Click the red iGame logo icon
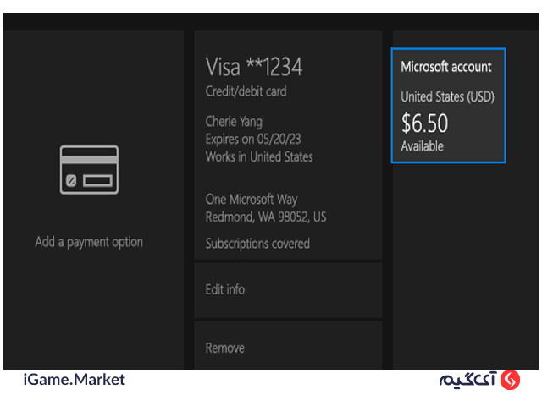This screenshot has width=542, height=406. click(x=510, y=380)
